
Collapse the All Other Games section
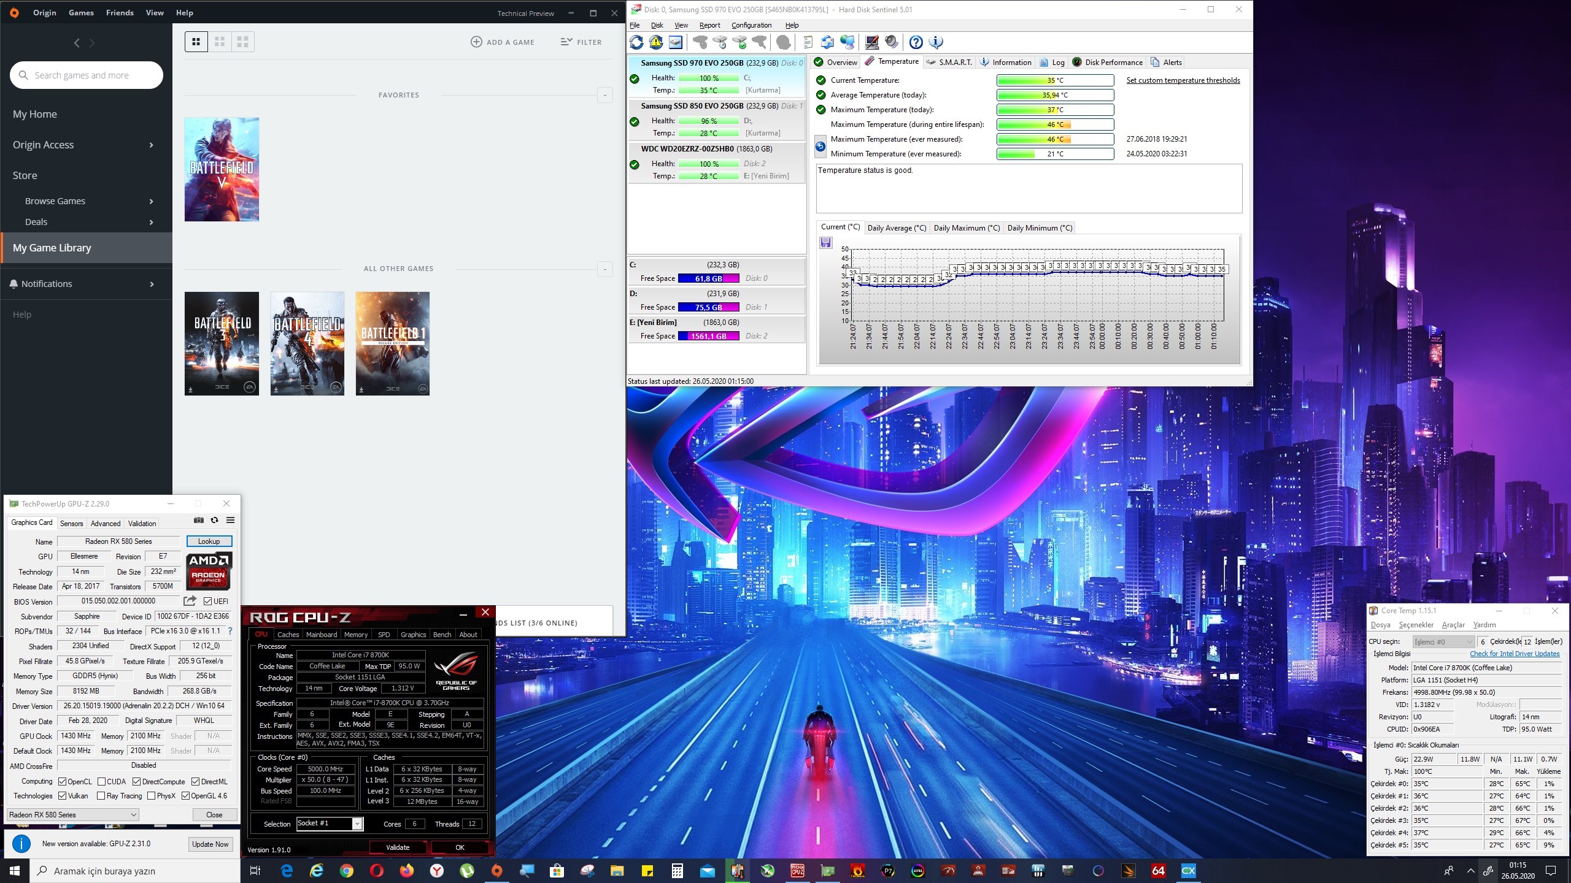[605, 269]
